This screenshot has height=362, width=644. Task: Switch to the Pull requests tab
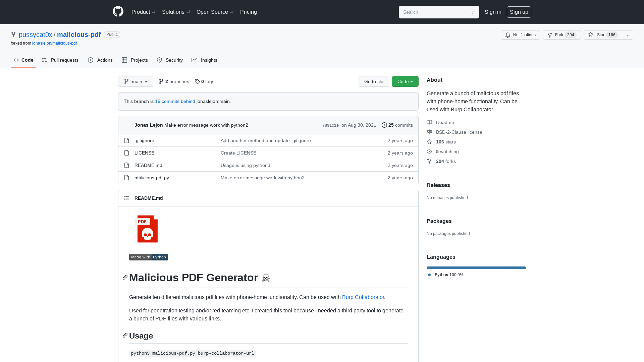pyautogui.click(x=60, y=60)
